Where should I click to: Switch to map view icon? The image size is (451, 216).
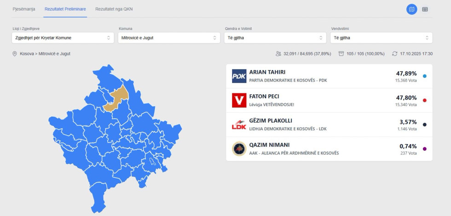[x=411, y=9]
